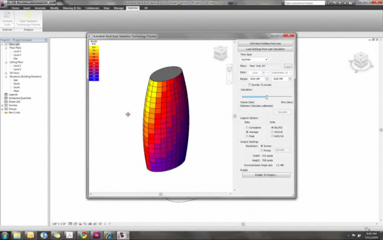Image resolution: width=383 pixels, height=240 pixels.
Task: Select the Average data radio button
Action: [x=247, y=132]
